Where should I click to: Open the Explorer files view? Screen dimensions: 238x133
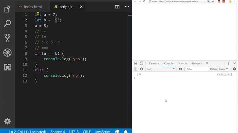click(x=7, y=9)
